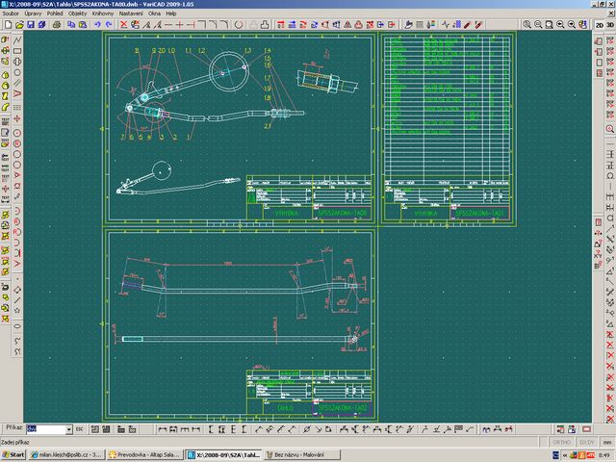Switch to 3D mode
Screen dimensions: 616x462
610,25
